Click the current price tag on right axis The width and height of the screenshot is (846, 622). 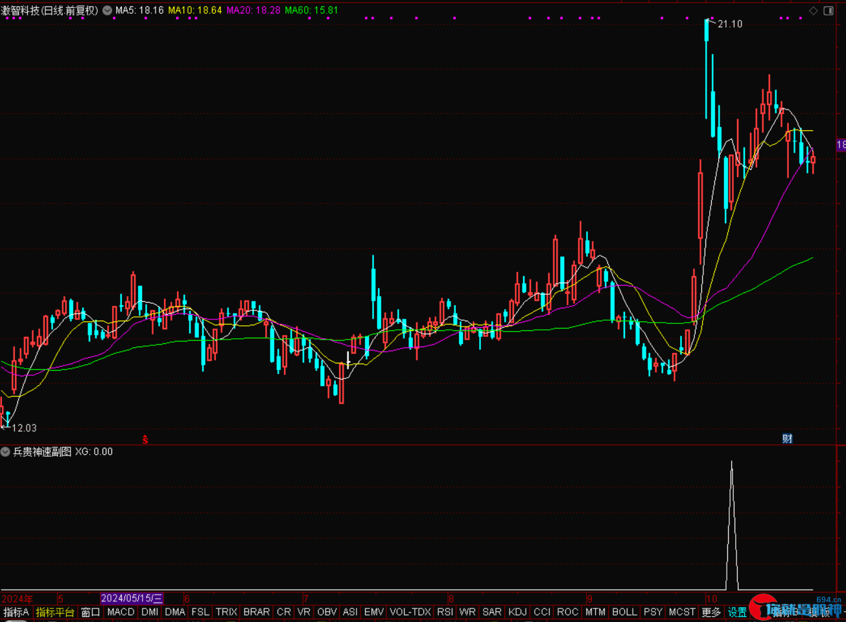pos(841,145)
